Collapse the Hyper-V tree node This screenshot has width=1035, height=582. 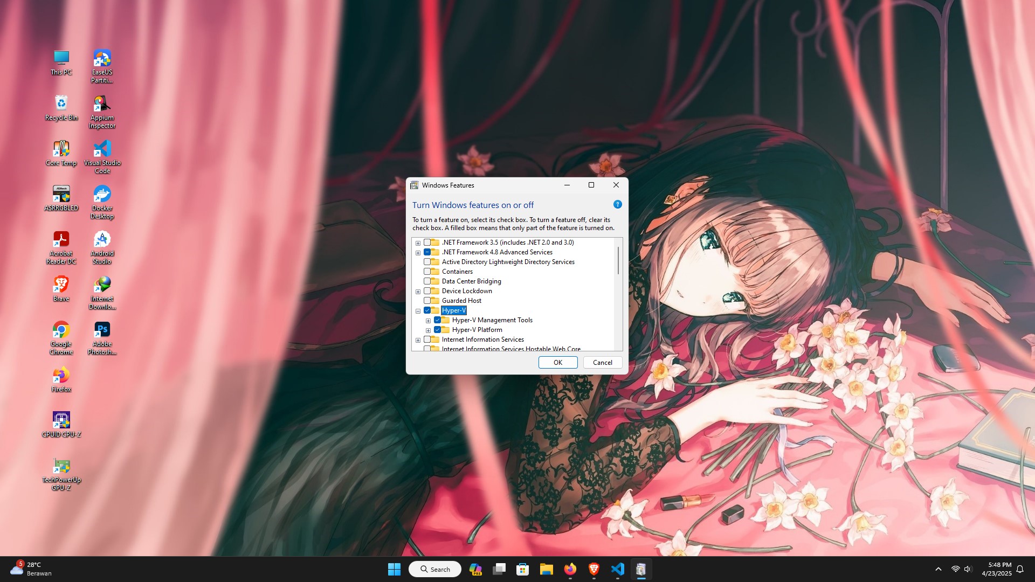[x=418, y=311]
